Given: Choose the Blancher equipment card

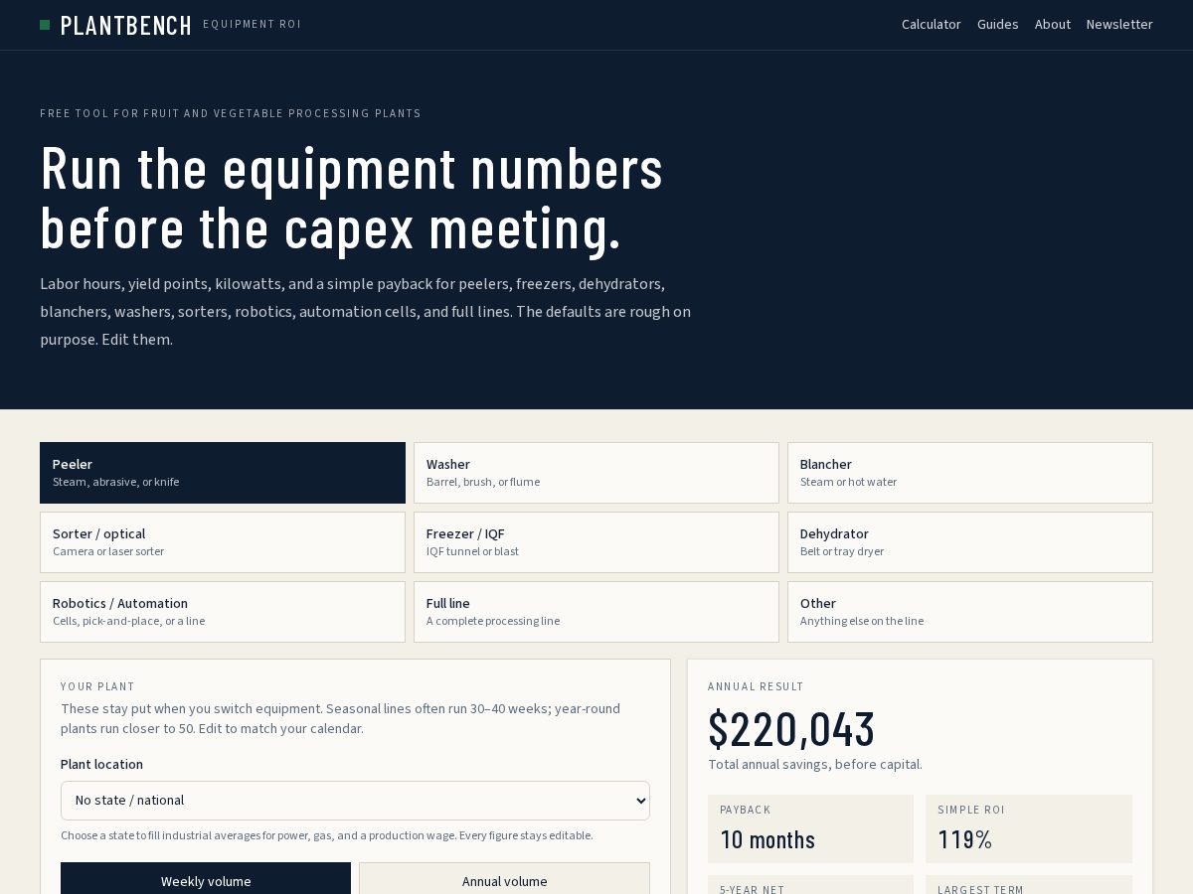Looking at the screenshot, I should (970, 473).
